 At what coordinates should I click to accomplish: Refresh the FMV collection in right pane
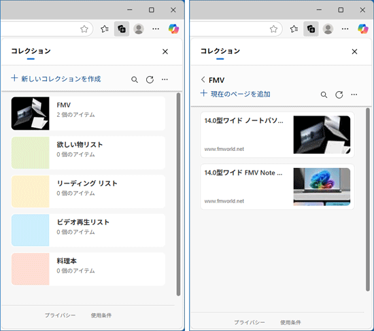(339, 94)
